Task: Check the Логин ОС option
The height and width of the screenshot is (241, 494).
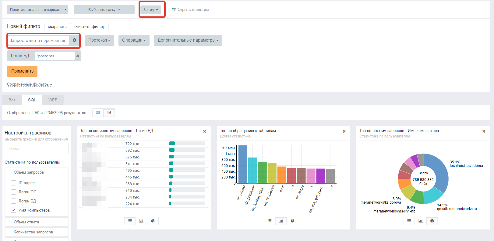Action: pos(13,192)
